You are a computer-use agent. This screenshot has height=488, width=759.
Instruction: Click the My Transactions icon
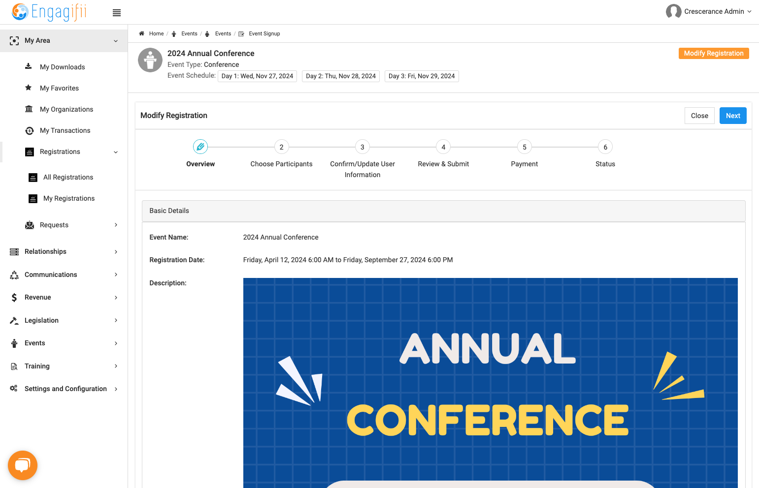[x=30, y=130]
